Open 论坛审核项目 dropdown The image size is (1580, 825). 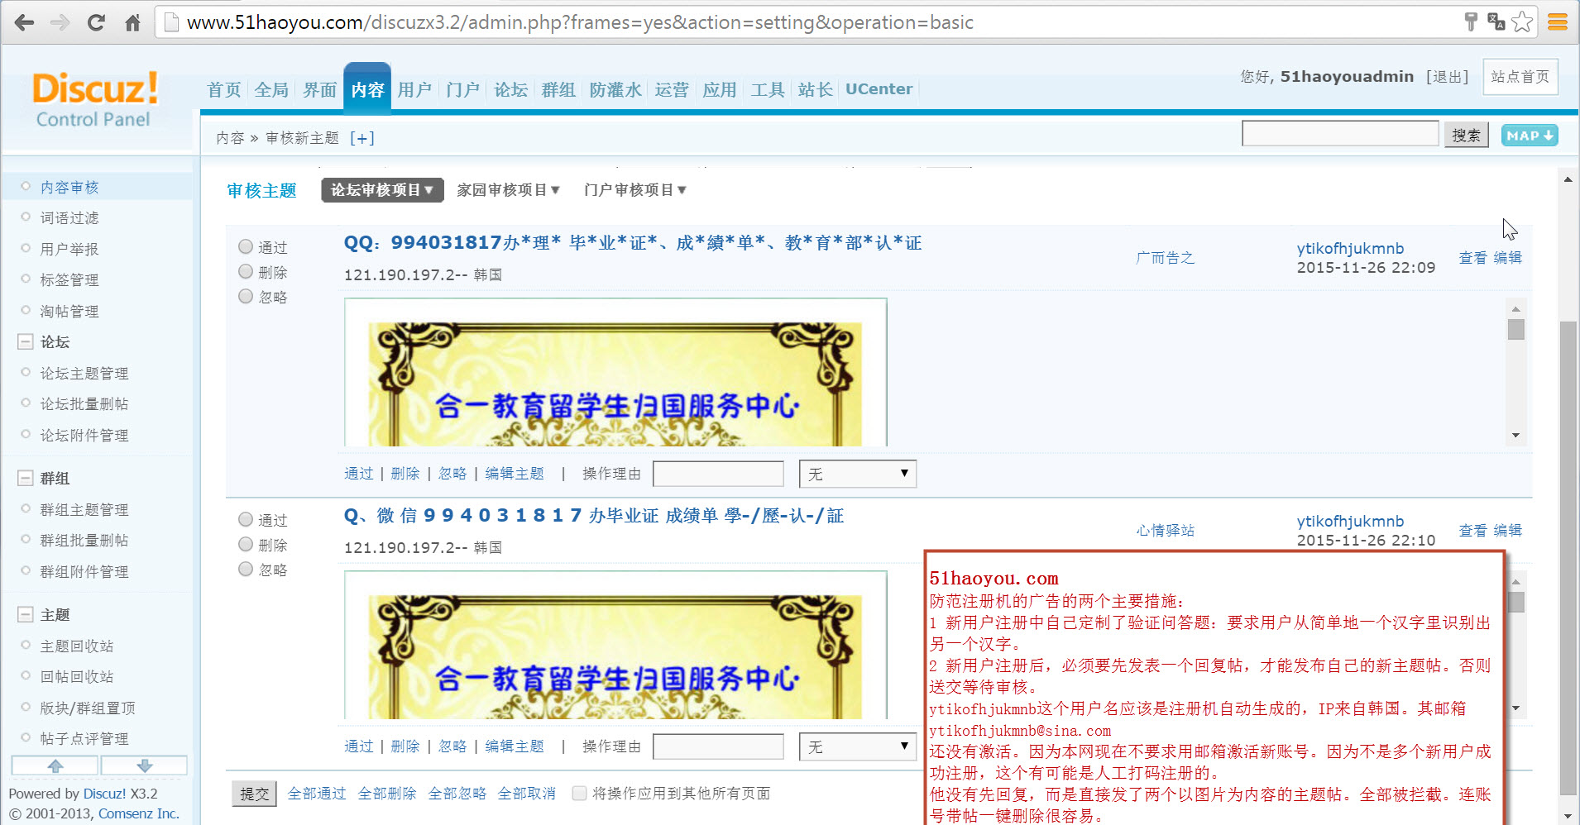tap(382, 190)
